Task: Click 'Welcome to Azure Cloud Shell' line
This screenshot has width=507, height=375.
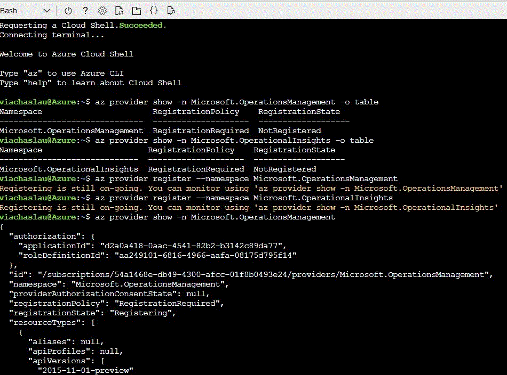Action: coord(67,54)
